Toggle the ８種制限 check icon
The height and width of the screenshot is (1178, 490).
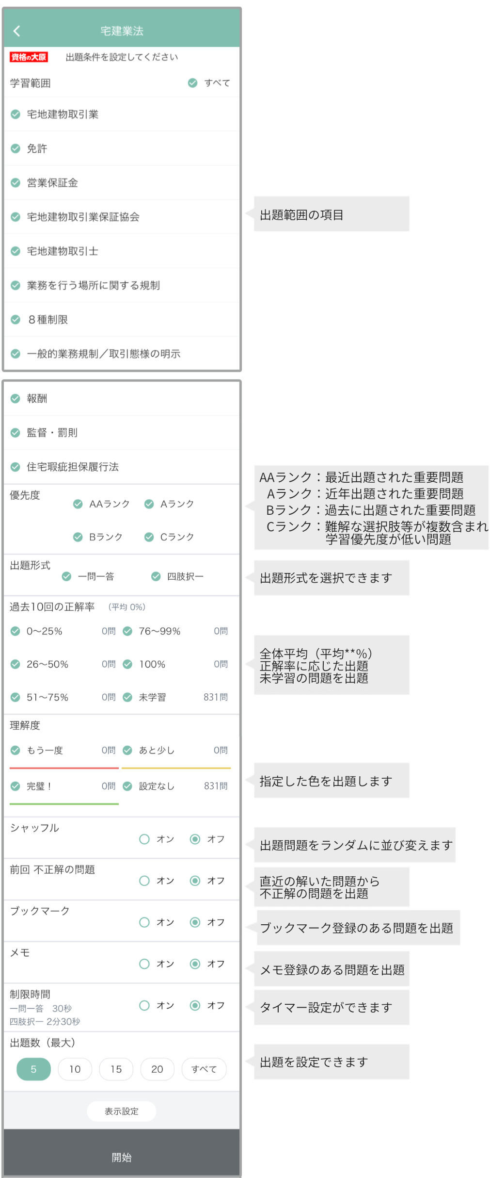pos(16,320)
